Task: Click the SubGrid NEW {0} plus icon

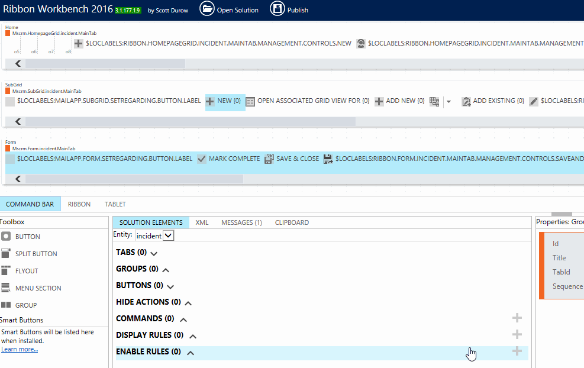Action: point(210,101)
